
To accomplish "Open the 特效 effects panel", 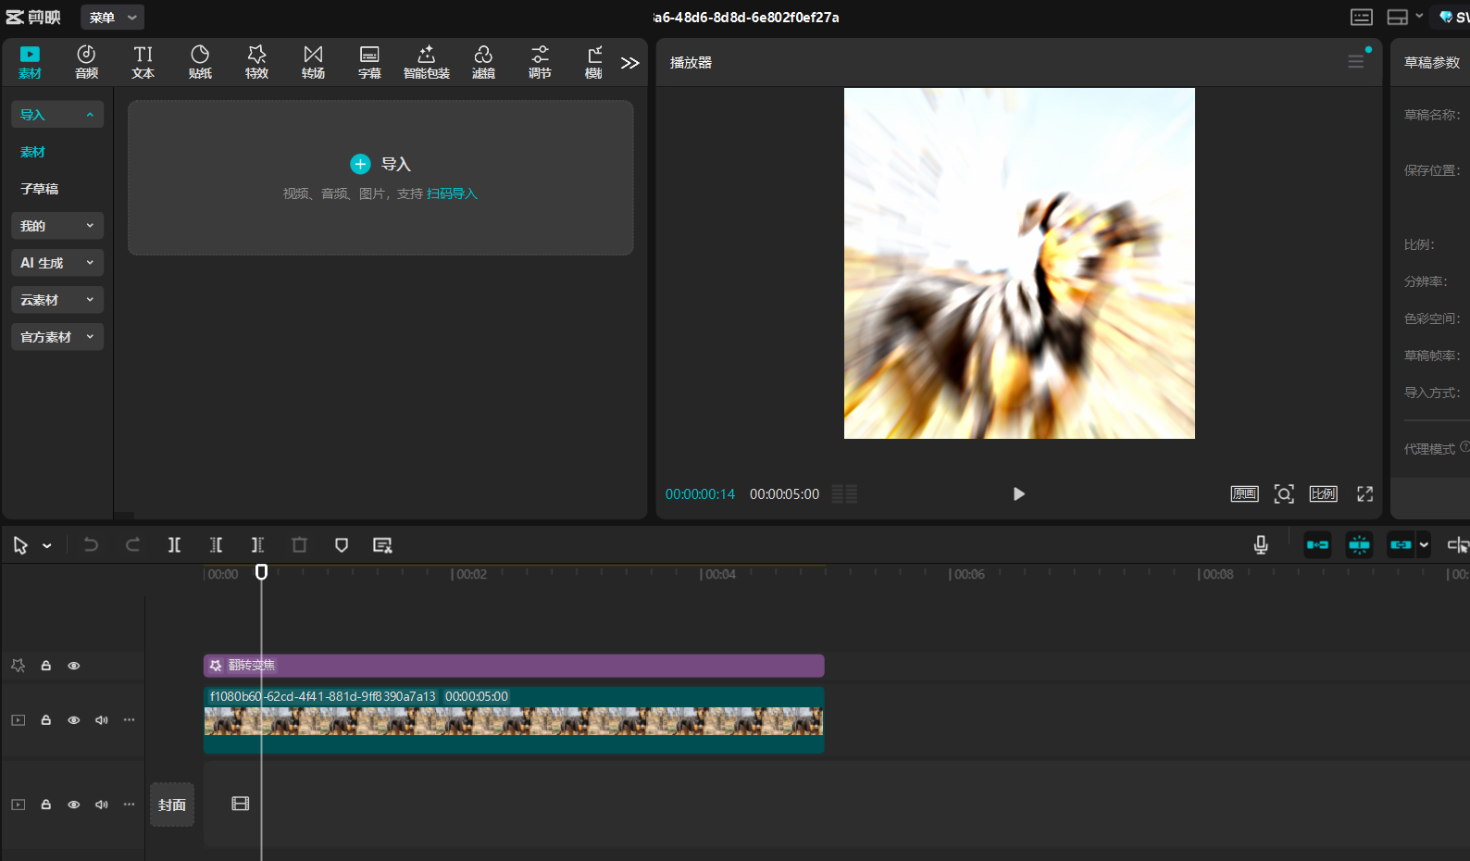I will pos(256,62).
